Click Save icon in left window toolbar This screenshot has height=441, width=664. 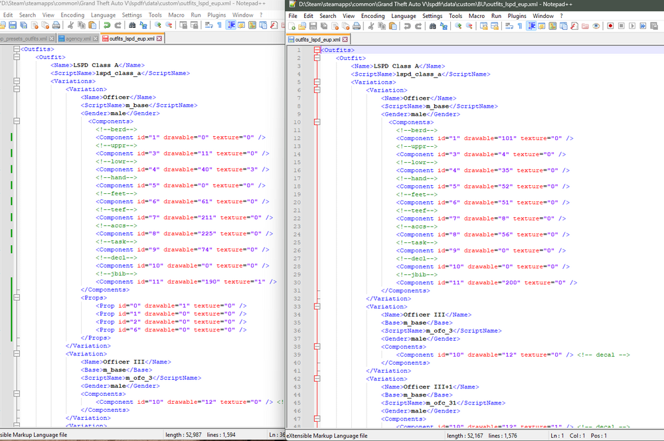[x=13, y=25]
